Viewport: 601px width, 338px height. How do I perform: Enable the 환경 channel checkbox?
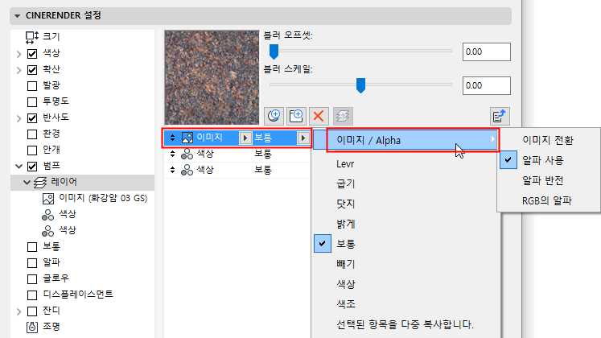[32, 134]
